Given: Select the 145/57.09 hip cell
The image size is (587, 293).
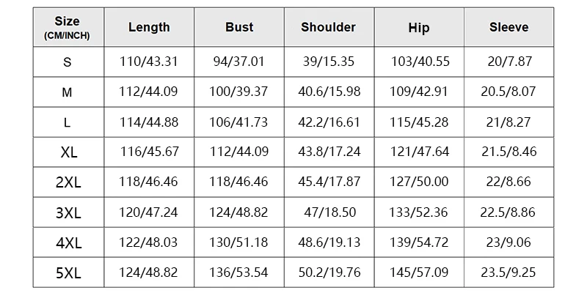Looking at the screenshot, I should (419, 272).
